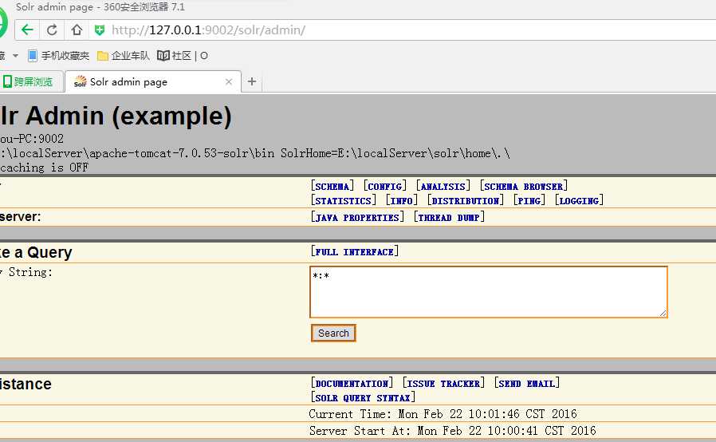Viewport: 716px width, 442px height.
Task: Click the Solr favicon on the tab
Action: coord(80,81)
